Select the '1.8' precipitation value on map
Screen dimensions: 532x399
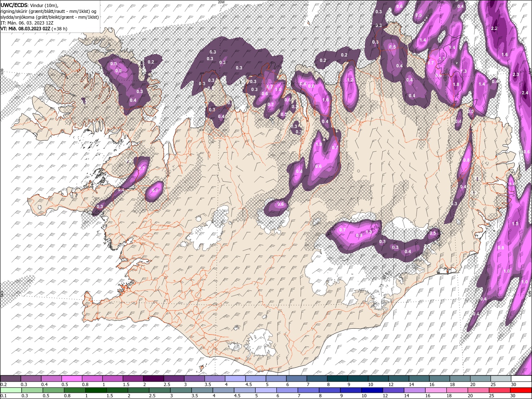(x=456, y=84)
